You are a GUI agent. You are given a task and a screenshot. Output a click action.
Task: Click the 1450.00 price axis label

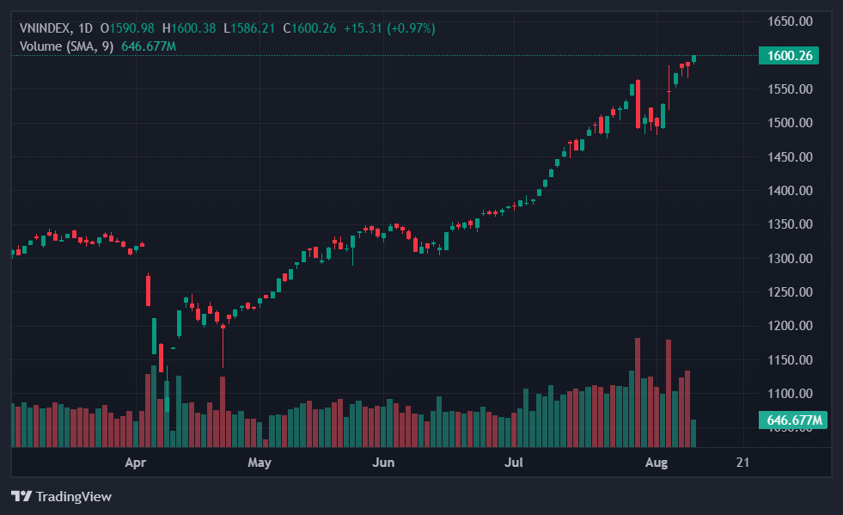click(790, 157)
